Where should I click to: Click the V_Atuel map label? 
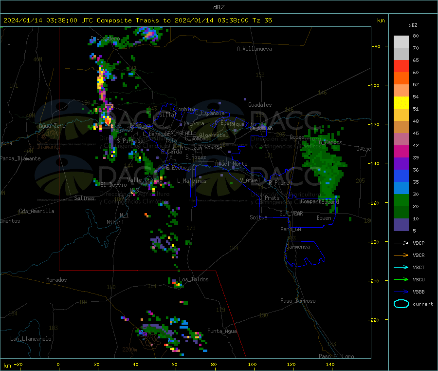point(250,180)
